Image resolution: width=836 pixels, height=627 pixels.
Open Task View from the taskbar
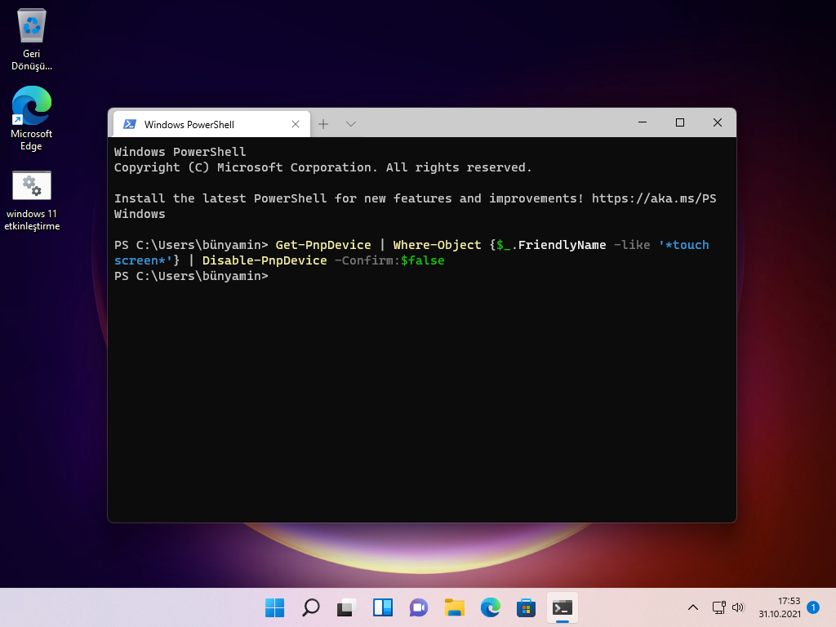tap(346, 607)
